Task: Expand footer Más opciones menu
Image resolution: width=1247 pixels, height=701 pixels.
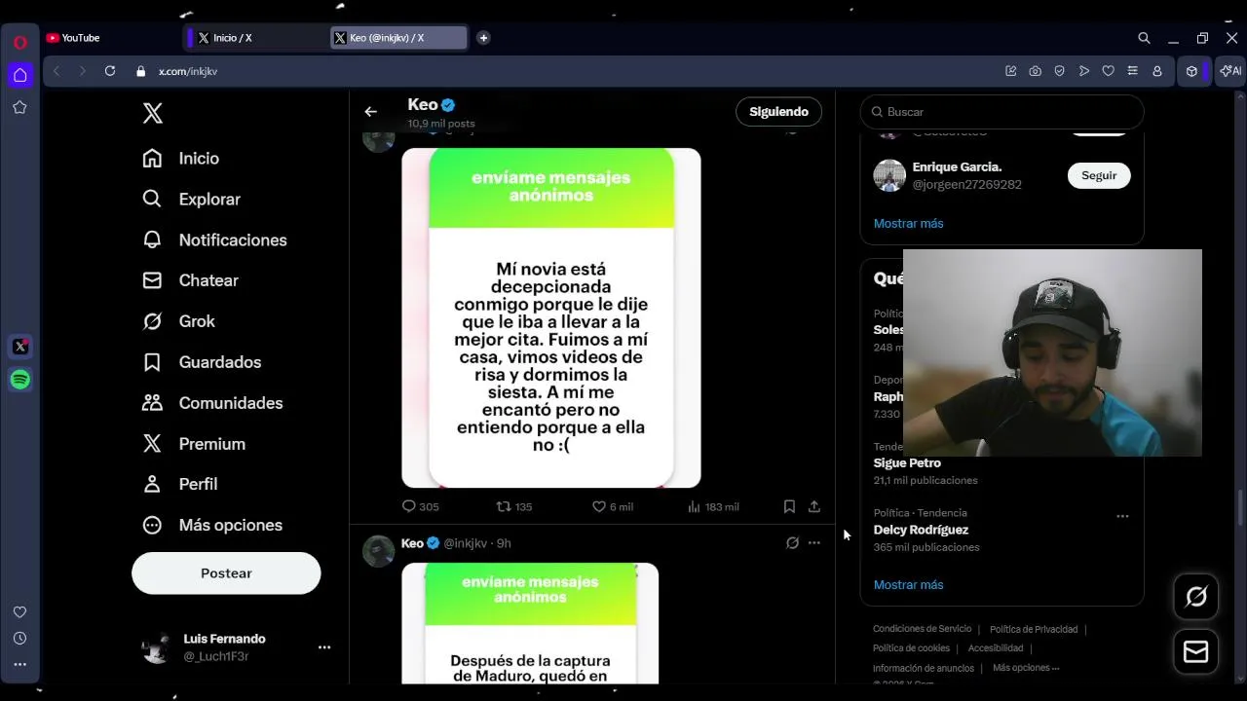Action: tap(1026, 668)
